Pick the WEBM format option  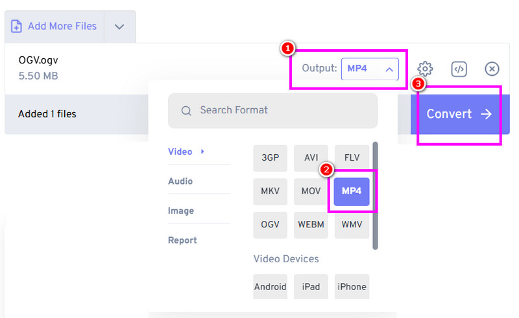pyautogui.click(x=311, y=225)
